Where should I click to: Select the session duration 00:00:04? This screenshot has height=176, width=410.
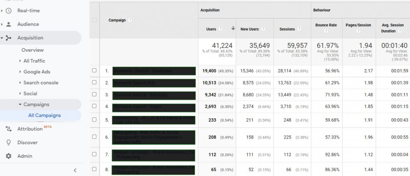click(400, 155)
